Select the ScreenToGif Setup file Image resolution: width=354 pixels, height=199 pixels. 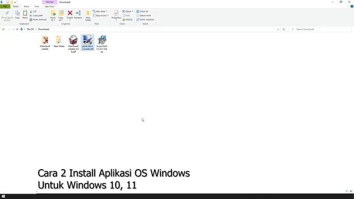coord(102,44)
